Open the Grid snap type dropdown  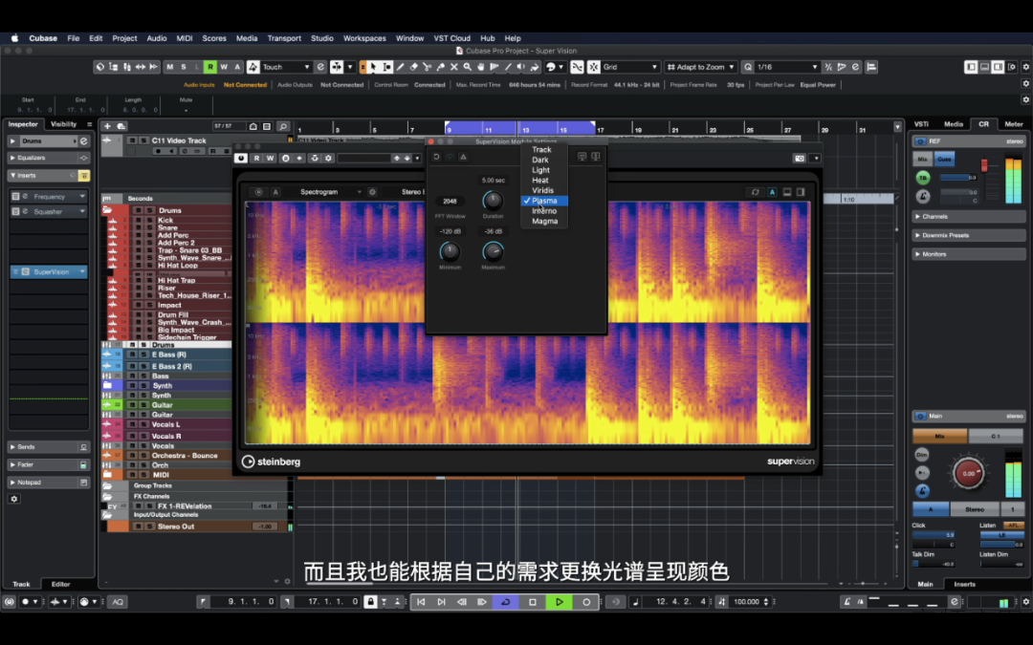pyautogui.click(x=629, y=67)
